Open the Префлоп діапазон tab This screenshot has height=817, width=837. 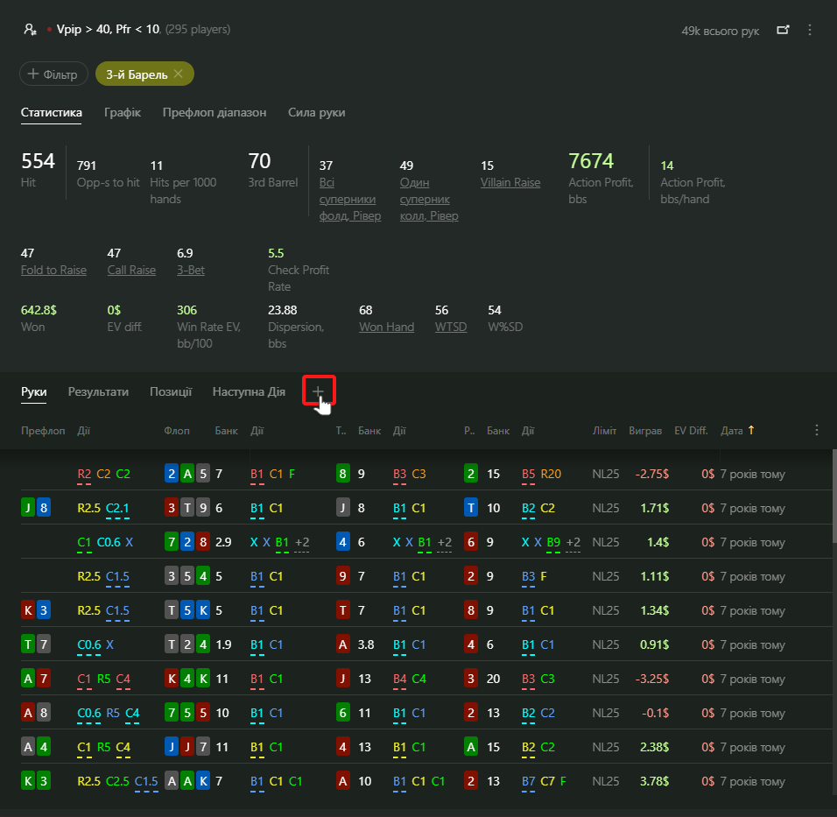coord(214,113)
